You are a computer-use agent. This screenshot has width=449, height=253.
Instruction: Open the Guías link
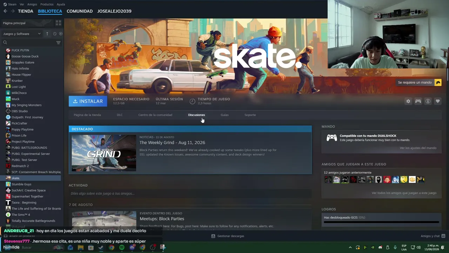224,115
